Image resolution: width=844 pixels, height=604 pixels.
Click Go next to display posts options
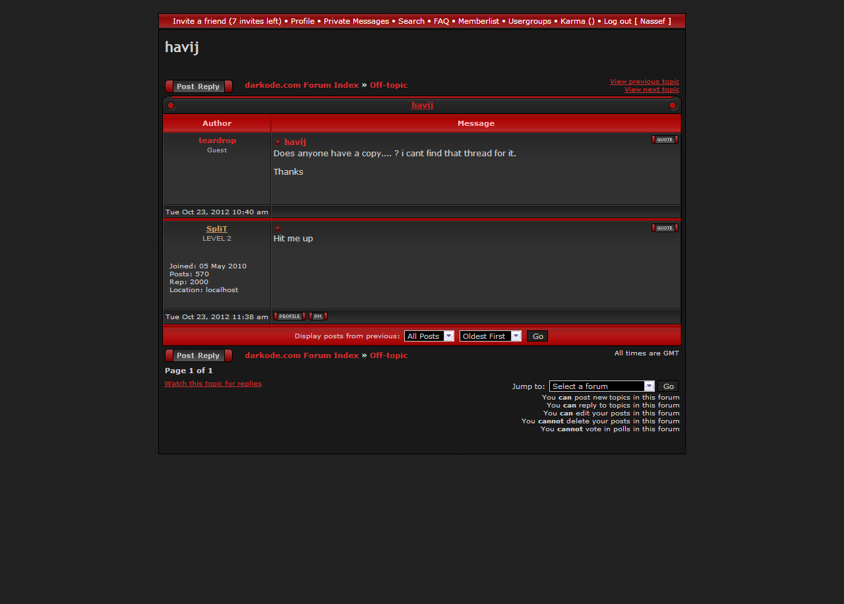click(x=537, y=336)
